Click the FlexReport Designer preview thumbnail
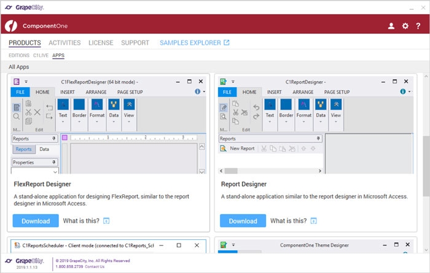Image resolution: width=430 pixels, height=273 pixels. tap(109, 125)
